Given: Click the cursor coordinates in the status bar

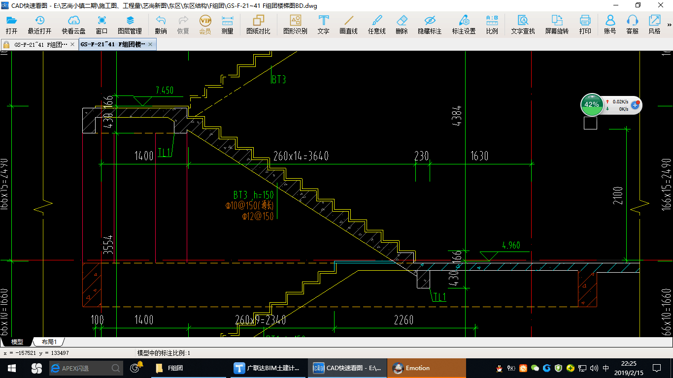Looking at the screenshot, I should [x=36, y=353].
